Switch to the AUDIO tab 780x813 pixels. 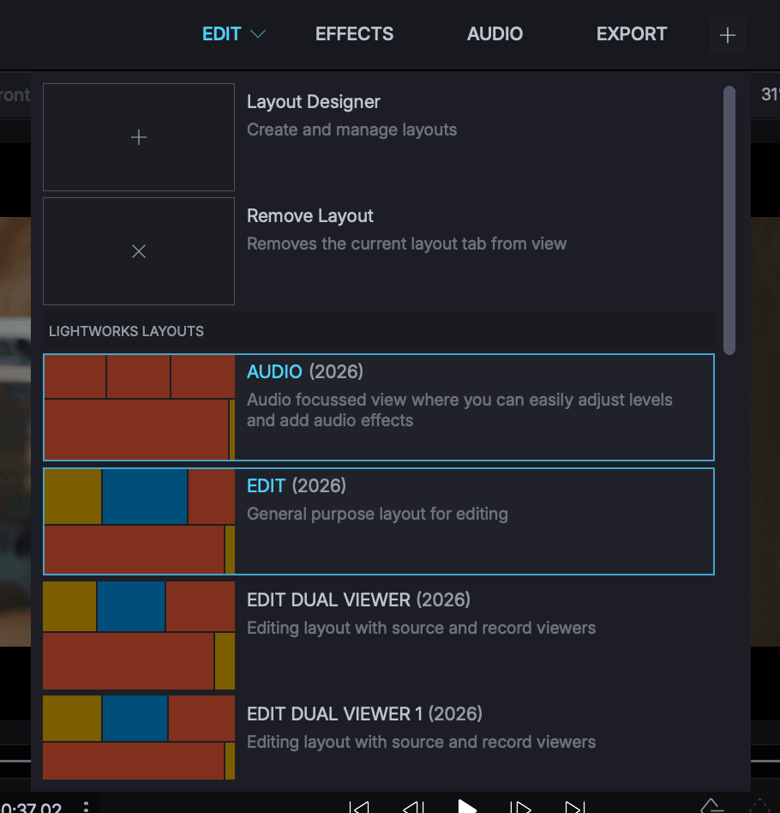tap(495, 34)
